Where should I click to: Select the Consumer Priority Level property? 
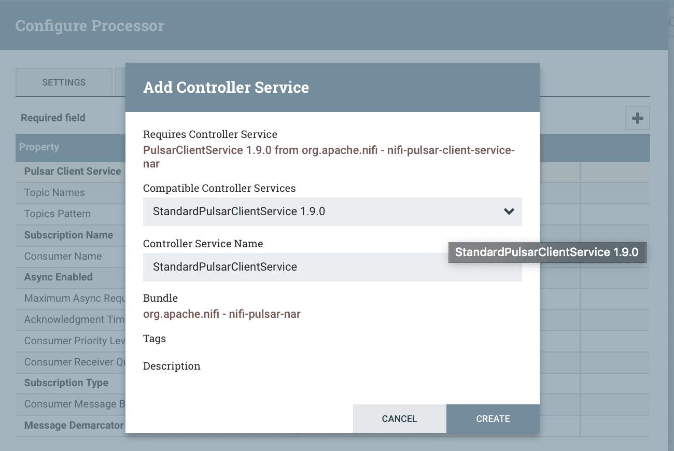coord(75,341)
